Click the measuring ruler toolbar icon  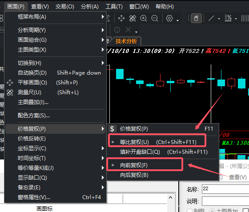(133, 18)
